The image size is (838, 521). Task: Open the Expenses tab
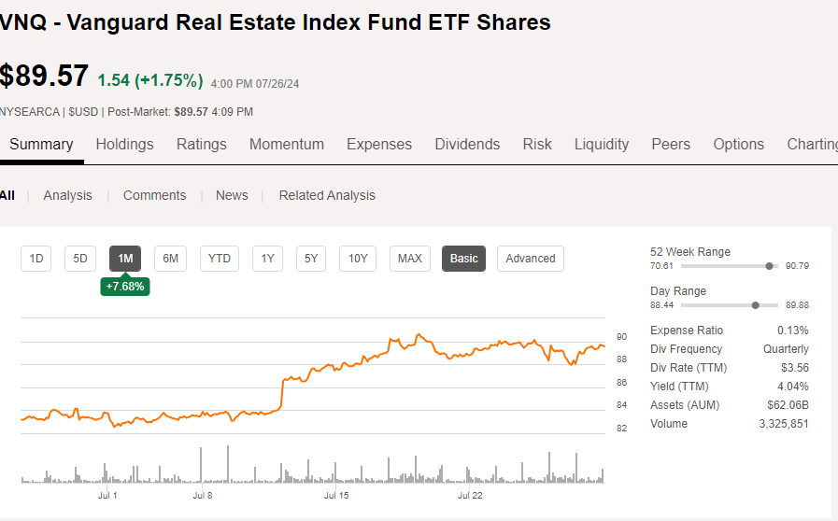tap(379, 145)
